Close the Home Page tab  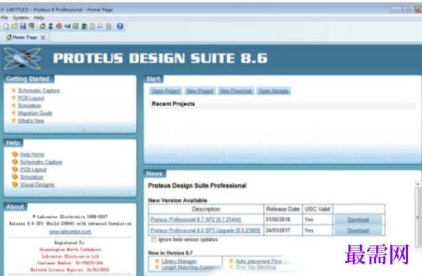43,37
